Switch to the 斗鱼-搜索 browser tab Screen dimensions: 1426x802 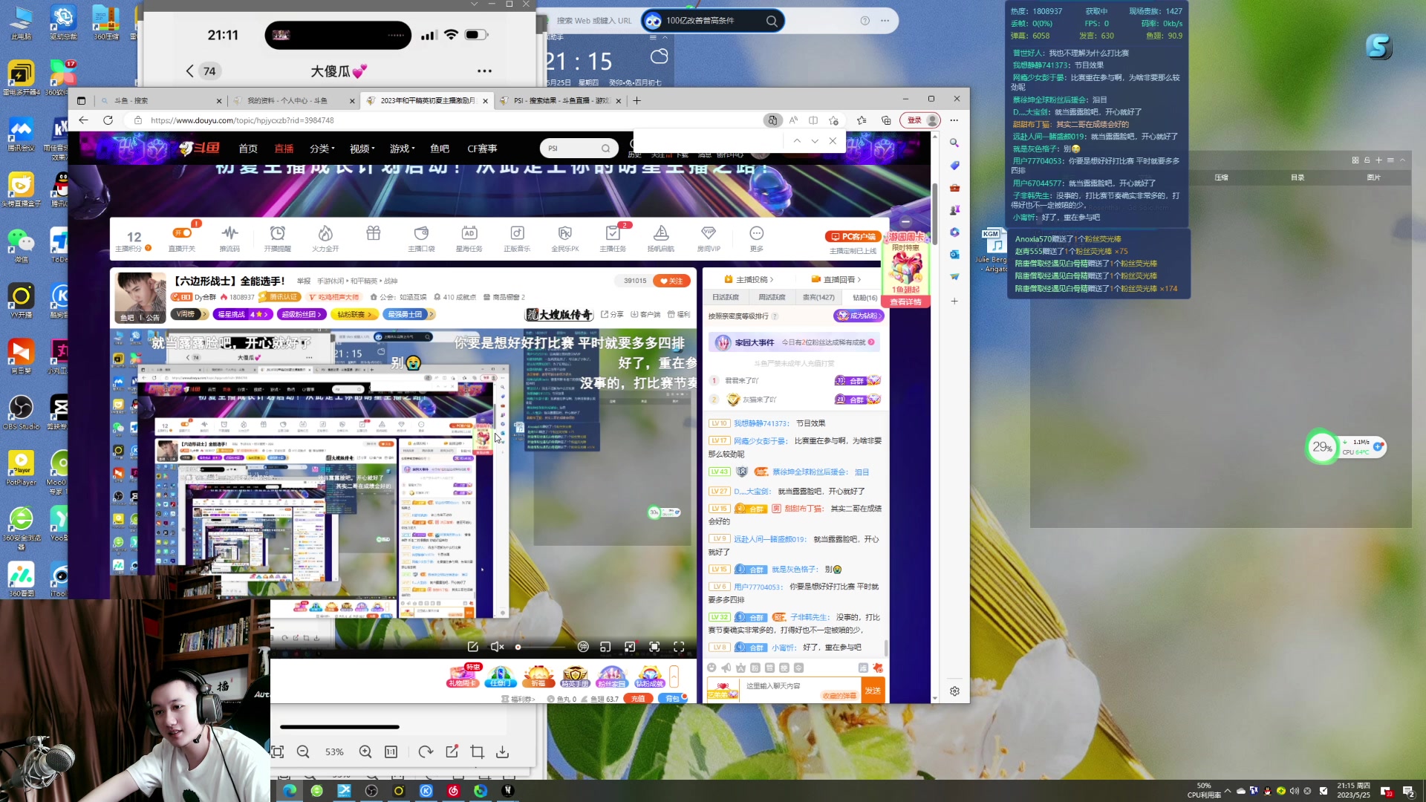click(x=160, y=100)
